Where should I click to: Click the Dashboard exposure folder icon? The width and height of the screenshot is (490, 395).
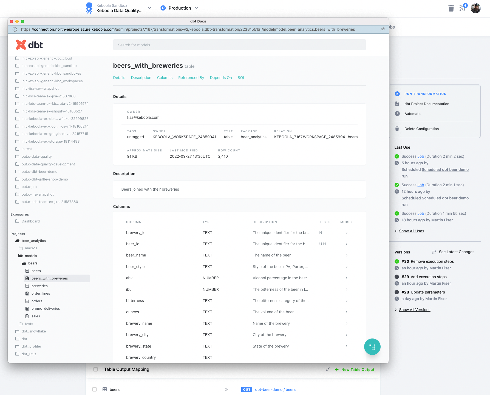tap(17, 221)
